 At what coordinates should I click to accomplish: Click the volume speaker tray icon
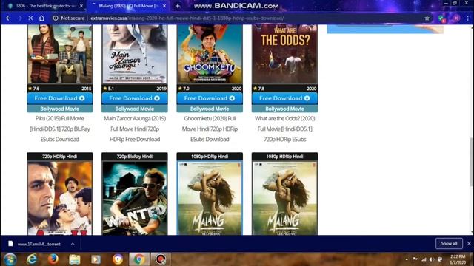point(432,259)
